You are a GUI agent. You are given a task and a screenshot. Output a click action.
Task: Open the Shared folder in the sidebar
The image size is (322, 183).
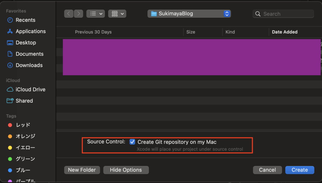(20, 101)
